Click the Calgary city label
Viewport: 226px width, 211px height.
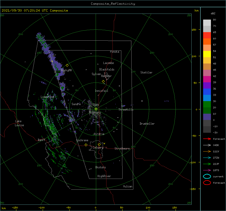click(98, 148)
